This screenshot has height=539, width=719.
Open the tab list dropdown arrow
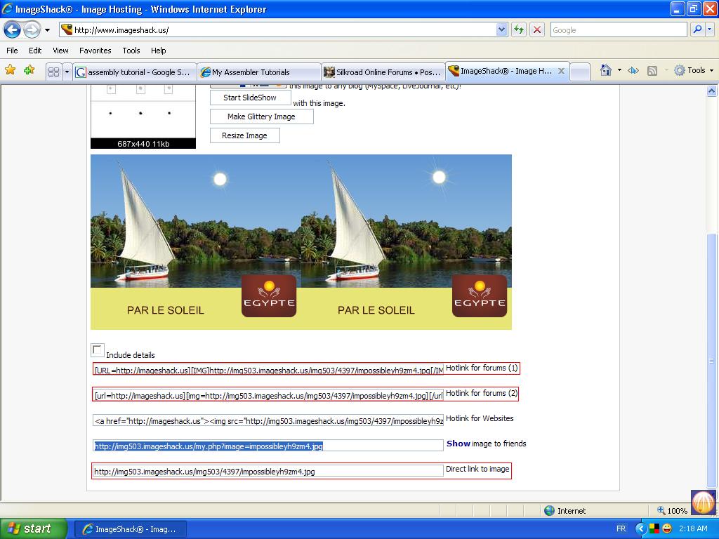(67, 72)
